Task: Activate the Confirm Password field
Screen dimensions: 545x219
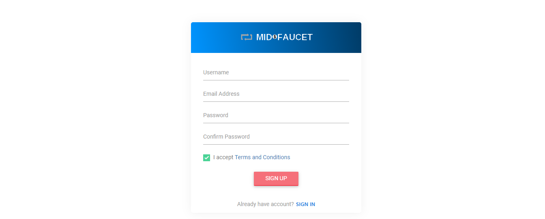Action: click(x=276, y=137)
